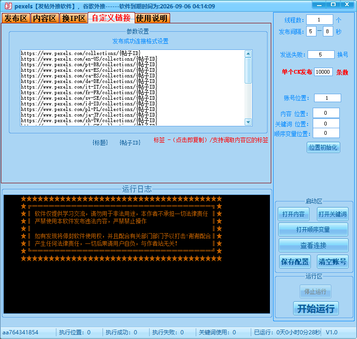Copy the {帖子ID} tag
The width and height of the screenshot is (357, 339).
(x=130, y=143)
